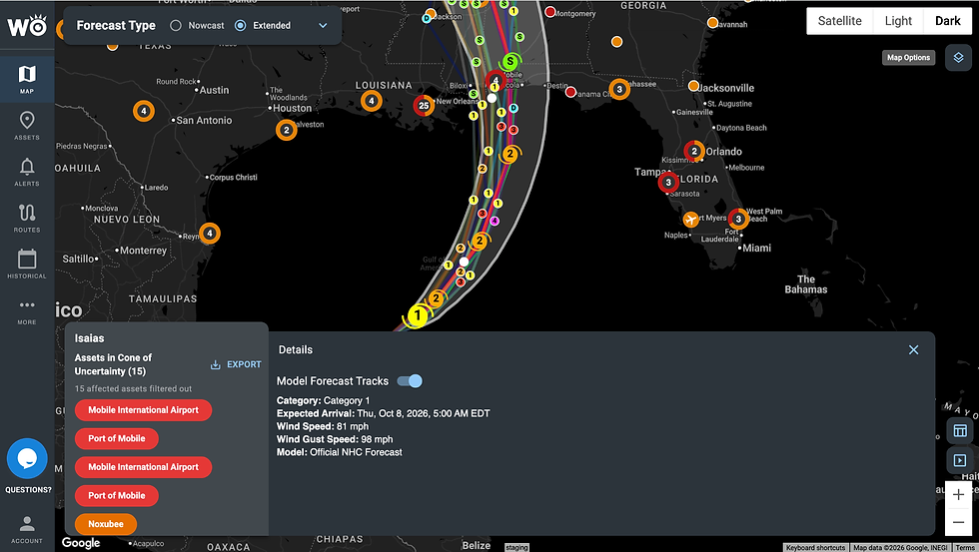979x552 pixels.
Task: Select the first Port of Mobile chip
Action: (116, 438)
